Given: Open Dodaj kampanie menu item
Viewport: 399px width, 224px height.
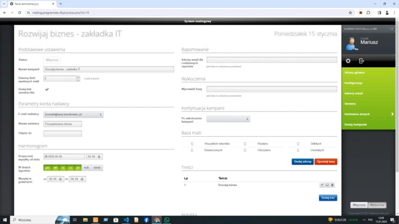Looking at the screenshot, I should point(369,124).
